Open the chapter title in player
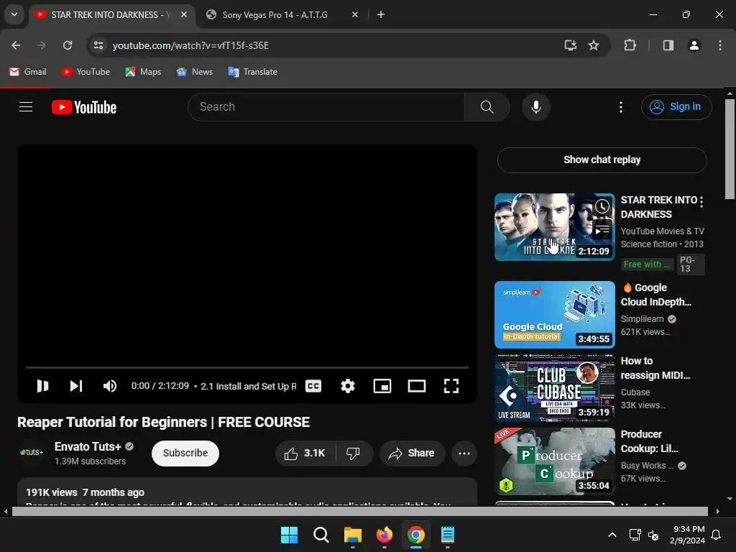Image resolution: width=736 pixels, height=552 pixels. click(x=248, y=386)
